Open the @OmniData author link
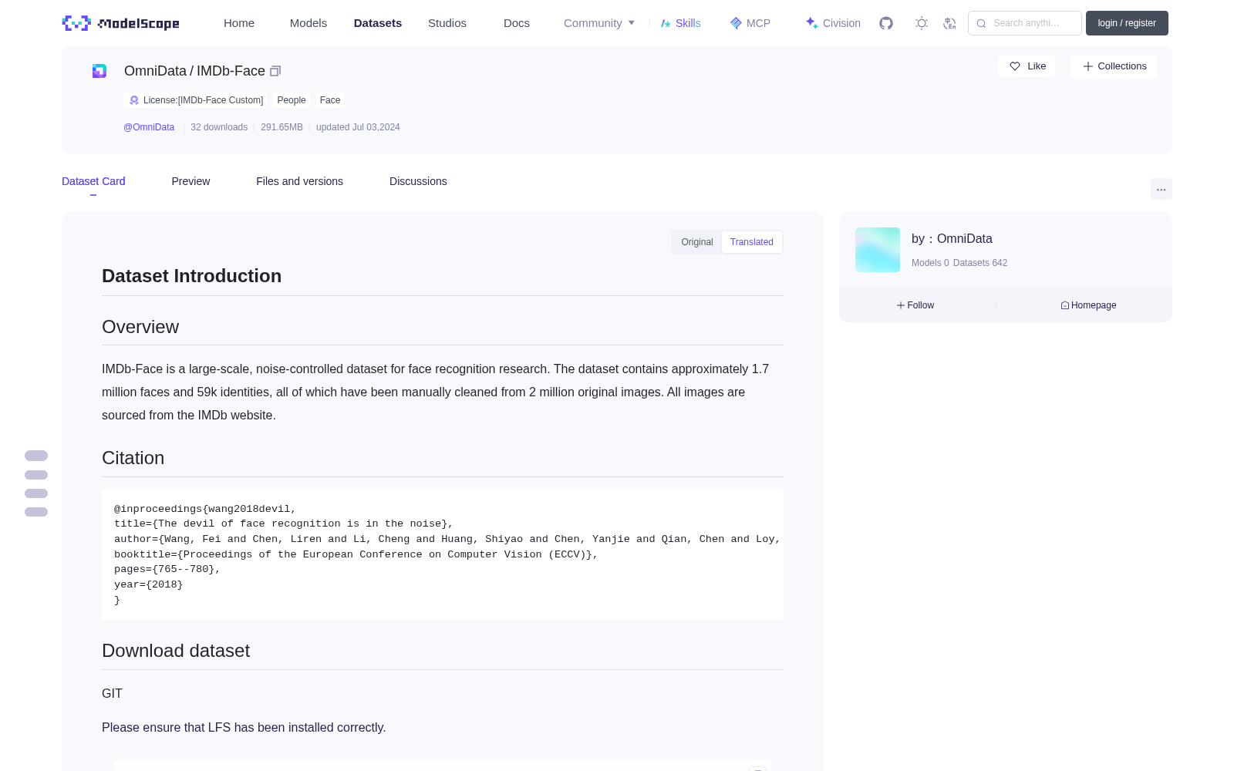This screenshot has height=771, width=1234. (x=149, y=127)
